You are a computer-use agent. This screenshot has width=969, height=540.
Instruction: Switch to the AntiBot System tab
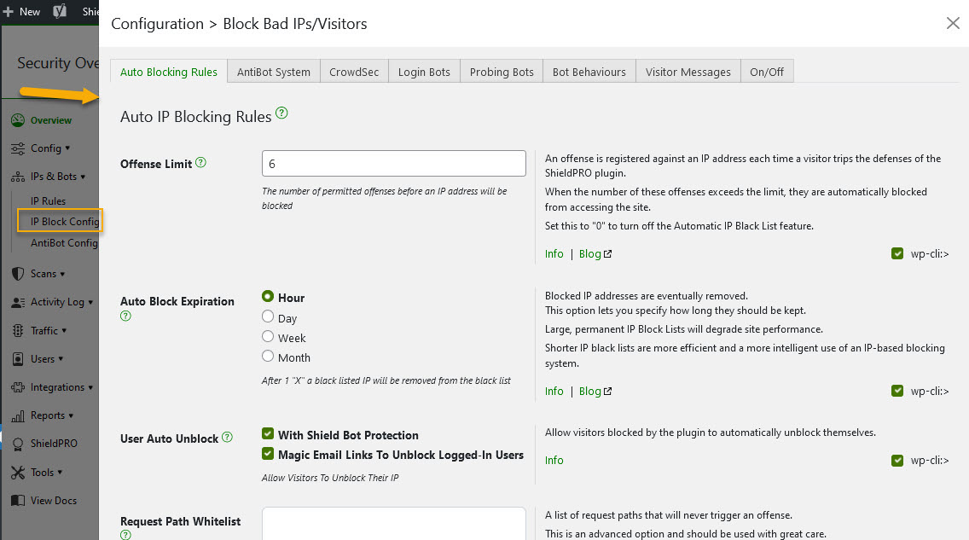pyautogui.click(x=274, y=72)
